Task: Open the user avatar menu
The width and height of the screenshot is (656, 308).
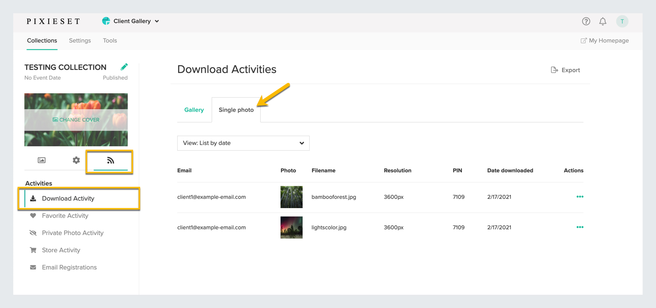Action: [x=622, y=21]
